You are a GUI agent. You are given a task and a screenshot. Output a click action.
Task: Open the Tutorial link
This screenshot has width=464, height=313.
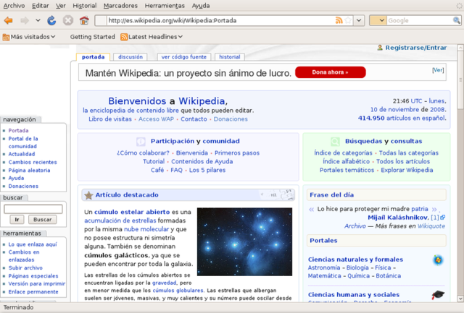(x=154, y=161)
